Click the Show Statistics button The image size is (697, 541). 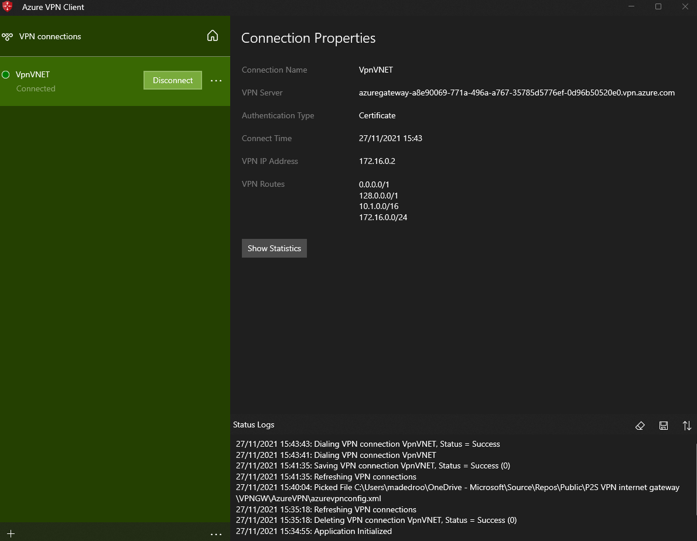tap(274, 248)
